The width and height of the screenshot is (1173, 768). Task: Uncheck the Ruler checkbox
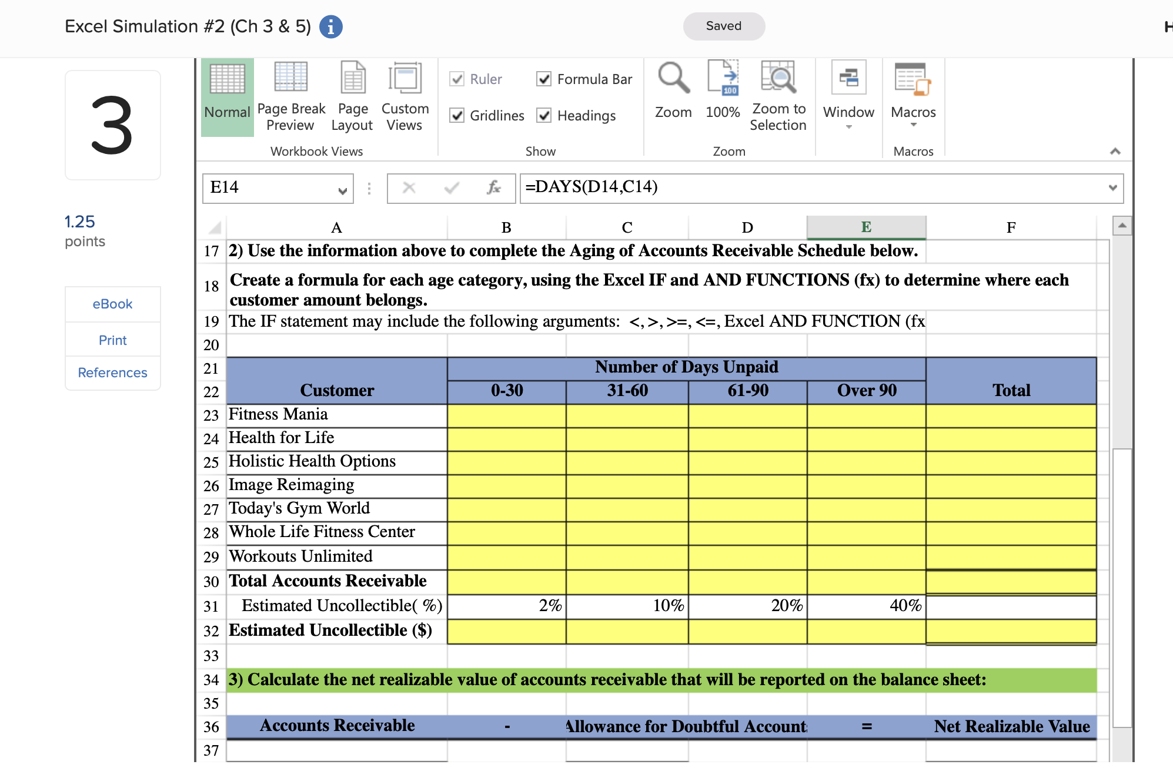coord(457,79)
